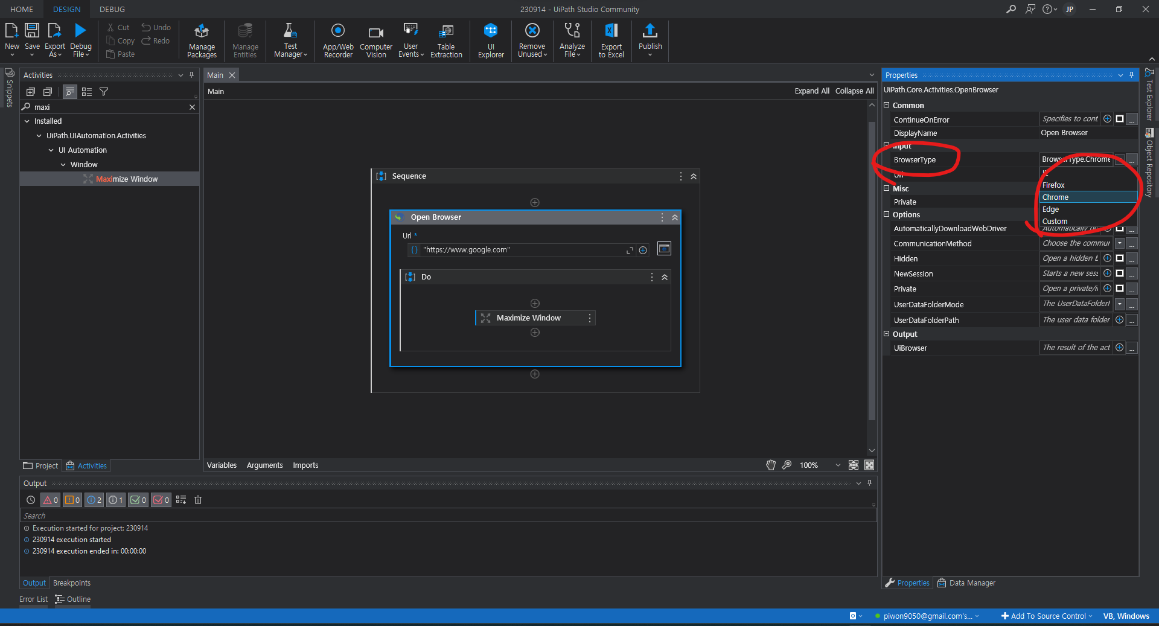Image resolution: width=1159 pixels, height=626 pixels.
Task: Open the Error List panel
Action: (x=33, y=599)
